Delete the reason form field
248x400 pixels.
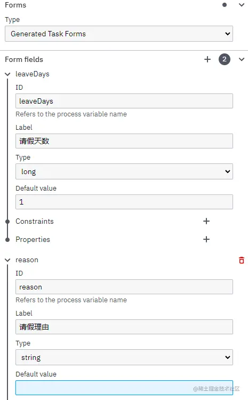click(242, 260)
